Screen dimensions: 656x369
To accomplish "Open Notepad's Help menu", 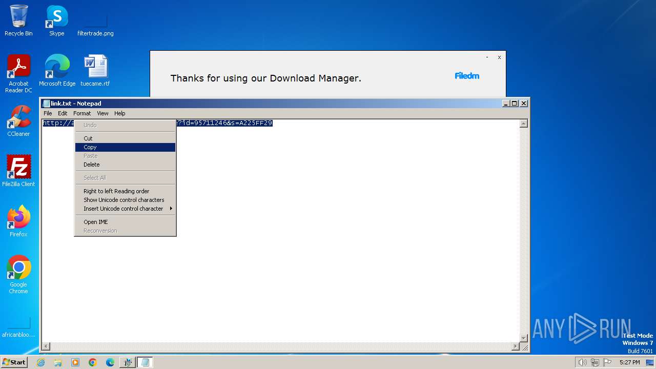I will (119, 113).
